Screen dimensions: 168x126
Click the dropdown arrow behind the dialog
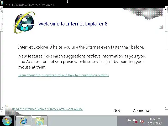point(166,10)
